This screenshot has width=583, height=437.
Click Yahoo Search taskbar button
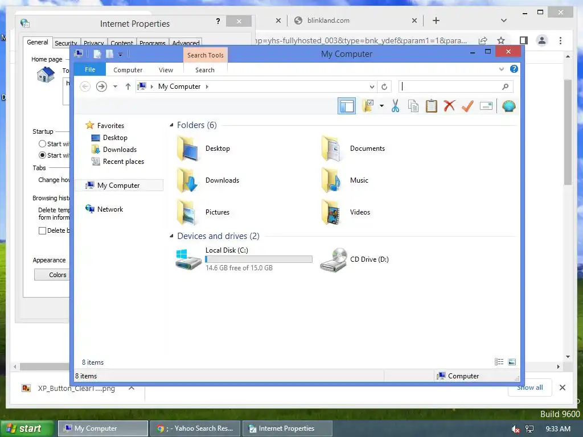(x=195, y=428)
